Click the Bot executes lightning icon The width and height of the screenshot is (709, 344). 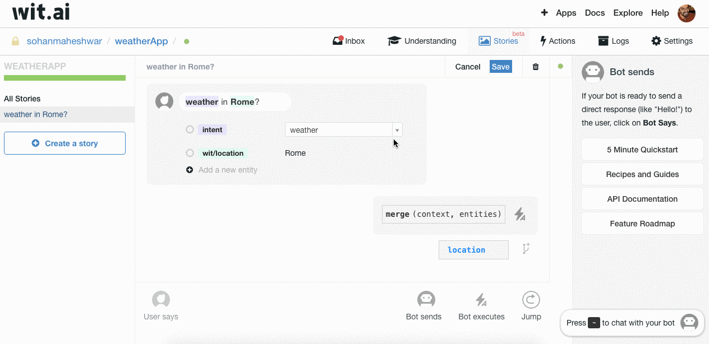pyautogui.click(x=481, y=300)
